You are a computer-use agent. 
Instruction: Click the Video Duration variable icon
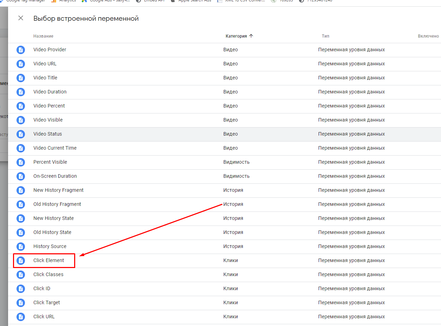[x=21, y=92]
